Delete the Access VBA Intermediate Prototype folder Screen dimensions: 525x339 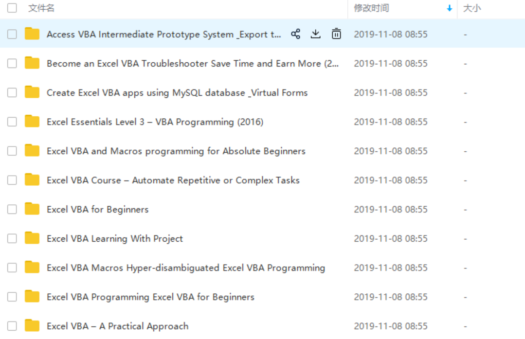336,34
